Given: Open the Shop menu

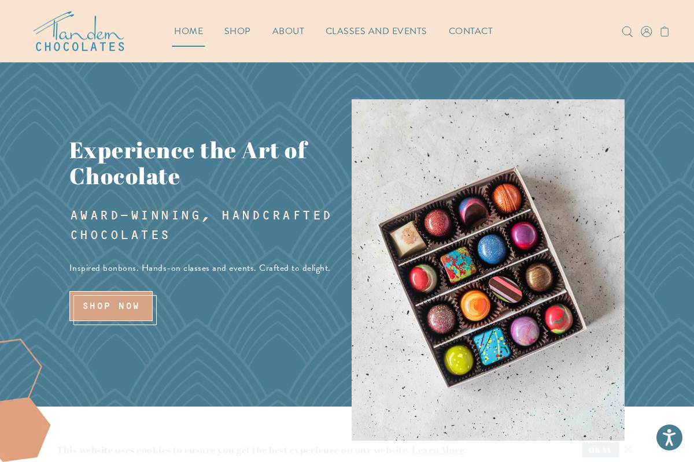Looking at the screenshot, I should point(237,31).
